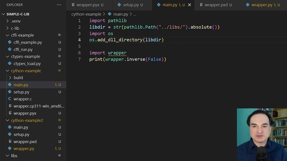287x161 pixels.
Task: Expand the c-lib folder
Action: [x=8, y=28]
